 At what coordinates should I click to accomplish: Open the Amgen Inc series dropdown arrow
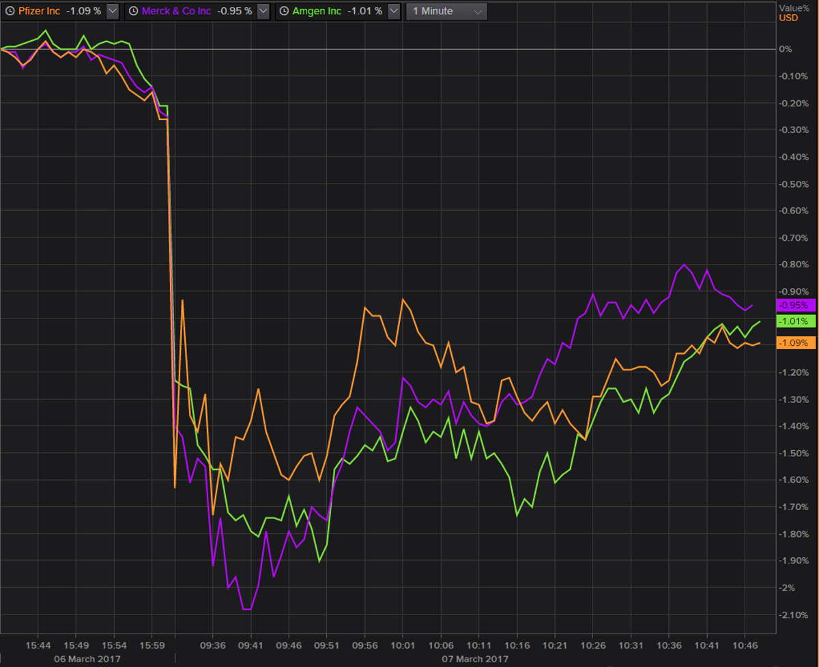tap(394, 12)
